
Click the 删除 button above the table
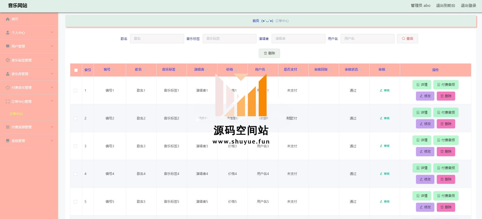point(269,53)
